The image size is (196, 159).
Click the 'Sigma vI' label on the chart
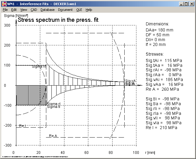click(x=38, y=67)
